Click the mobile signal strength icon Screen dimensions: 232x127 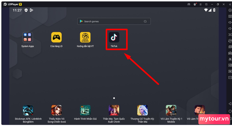point(210,10)
